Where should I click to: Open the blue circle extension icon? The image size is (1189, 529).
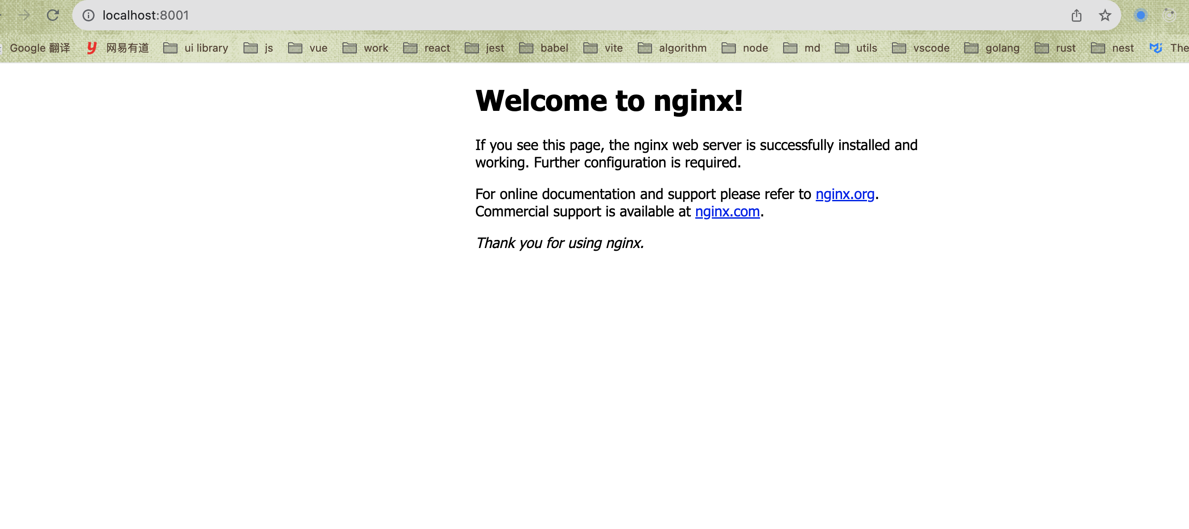[x=1140, y=15]
